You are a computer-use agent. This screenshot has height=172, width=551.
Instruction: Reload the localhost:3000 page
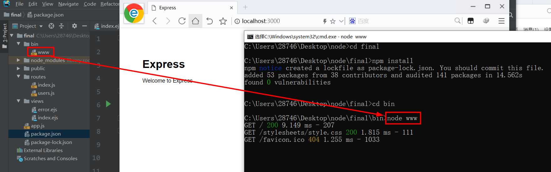coord(182,21)
